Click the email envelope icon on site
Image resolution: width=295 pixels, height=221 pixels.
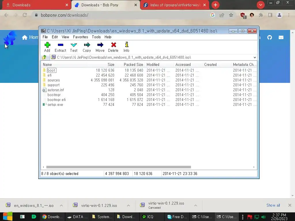281,37
